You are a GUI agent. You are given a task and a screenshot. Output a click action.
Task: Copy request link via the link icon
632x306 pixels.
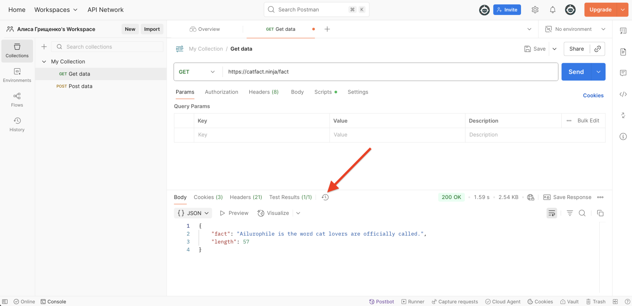click(598, 49)
